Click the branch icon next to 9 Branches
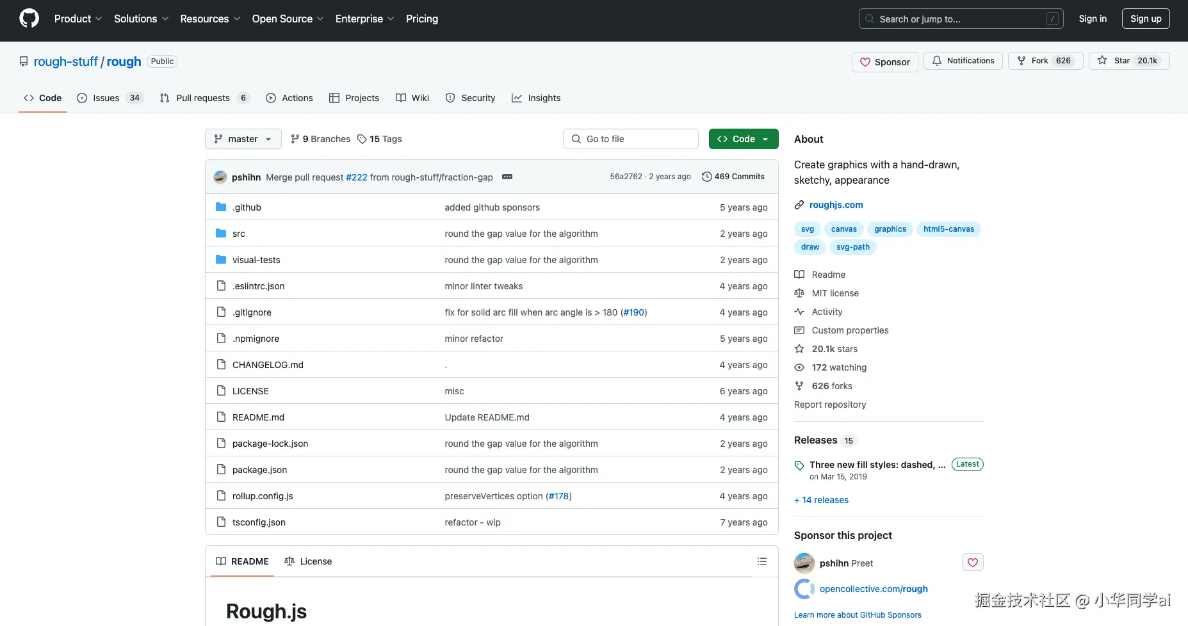This screenshot has width=1188, height=626. click(x=295, y=139)
